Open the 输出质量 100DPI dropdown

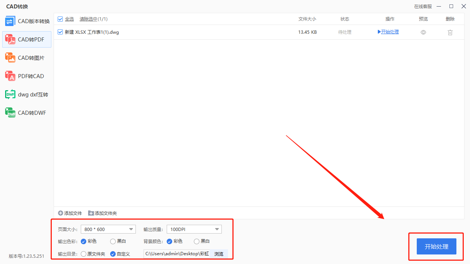click(x=194, y=229)
